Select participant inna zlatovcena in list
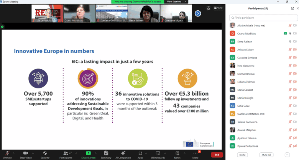 point(263,65)
